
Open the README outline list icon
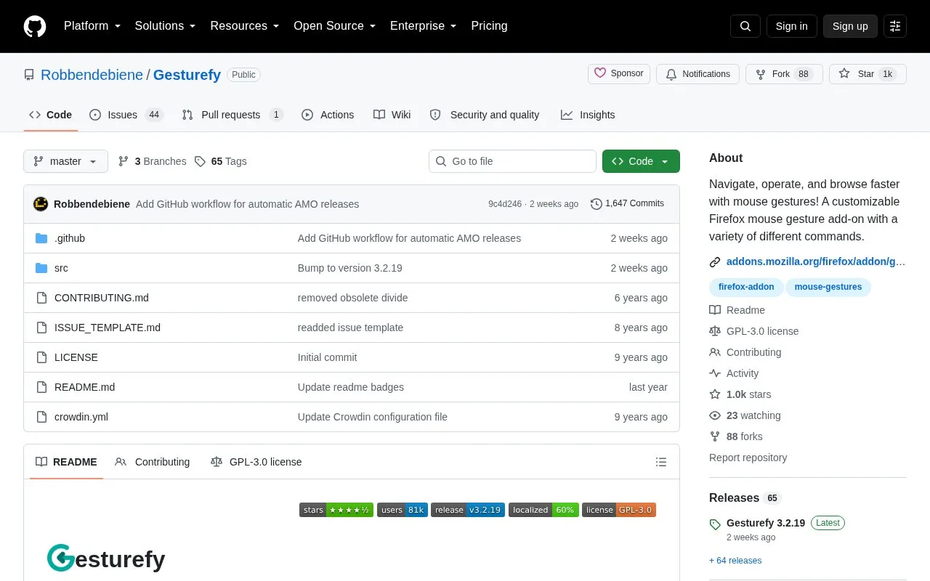point(661,462)
